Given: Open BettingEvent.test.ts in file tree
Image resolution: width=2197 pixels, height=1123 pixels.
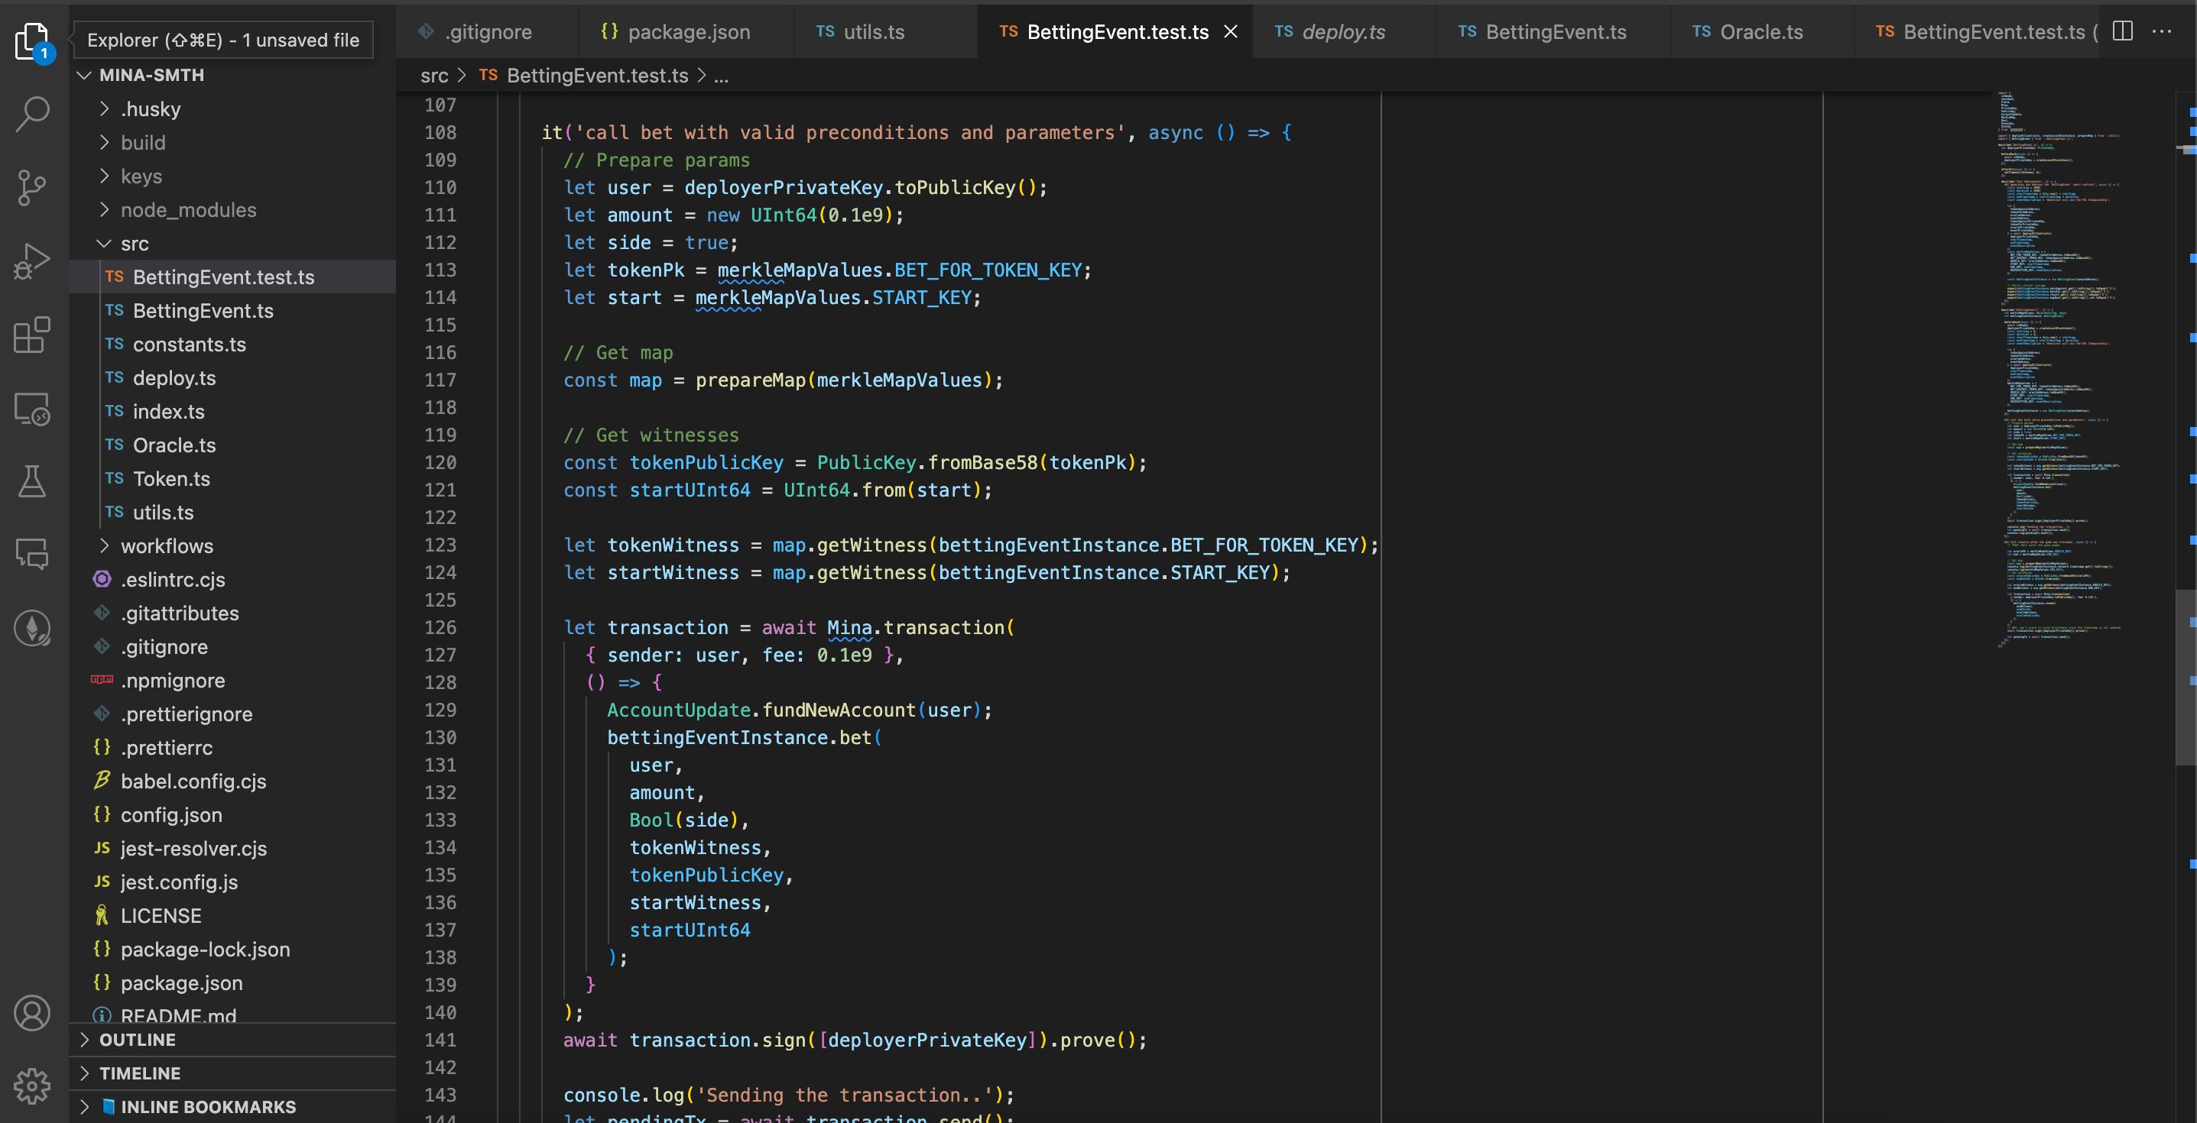Looking at the screenshot, I should [x=232, y=277].
